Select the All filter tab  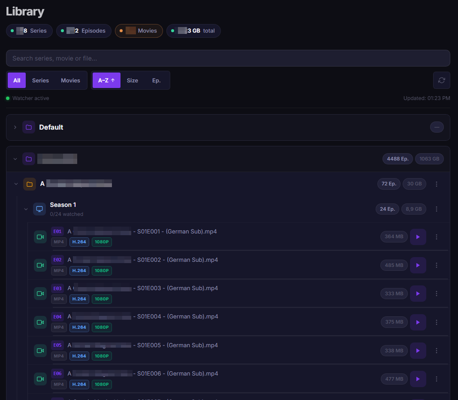pos(17,80)
